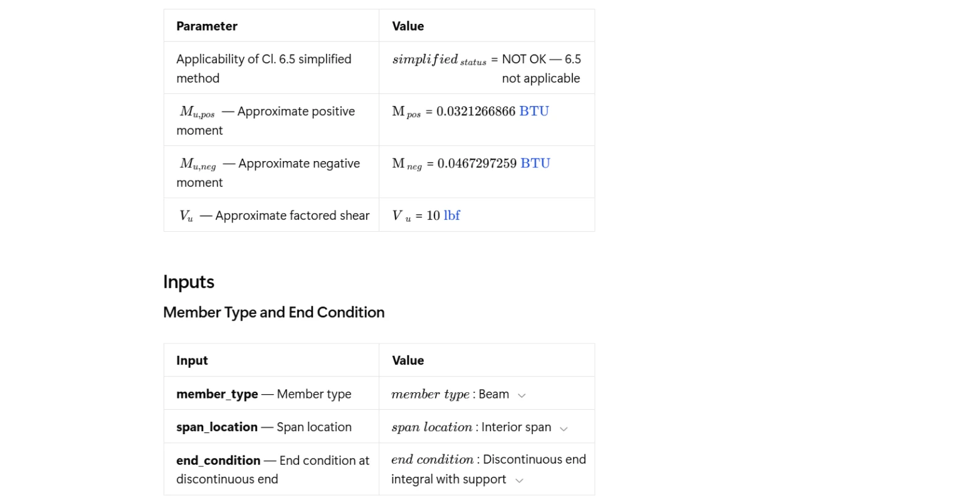Click the BTU unit of M neg
This screenshot has width=953, height=500.
[535, 164]
